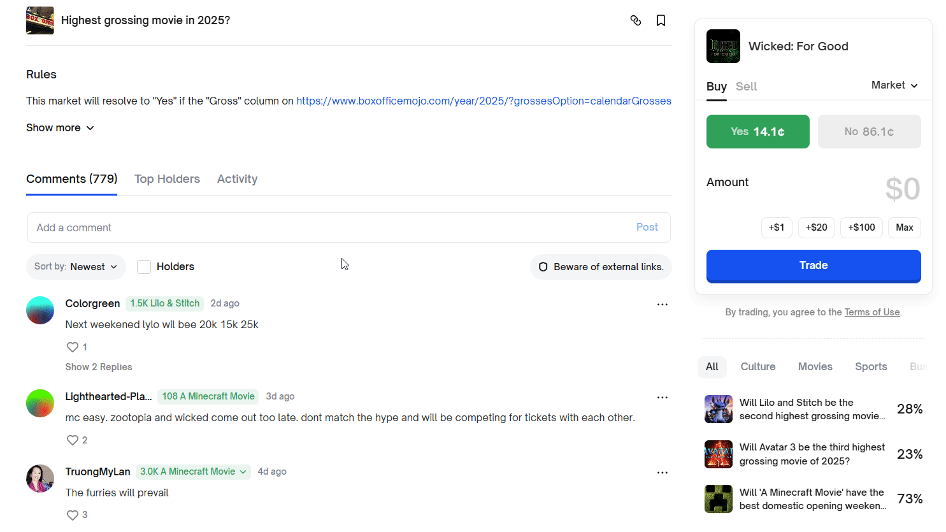Screen dimensions: 946x532
Task: Open the three-dot menu on Lighthearted-Pla's comment
Action: click(x=662, y=398)
